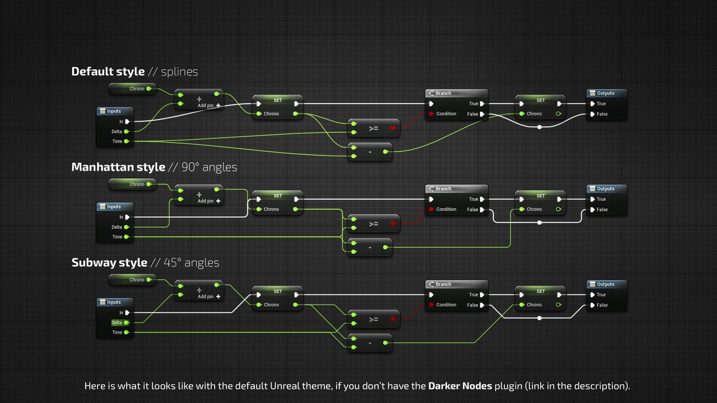Select the subtract node in Manhattan style graph
This screenshot has height=403, width=717.
[370, 247]
